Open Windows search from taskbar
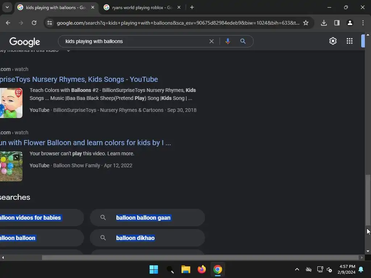The image size is (371, 278). coord(170,269)
